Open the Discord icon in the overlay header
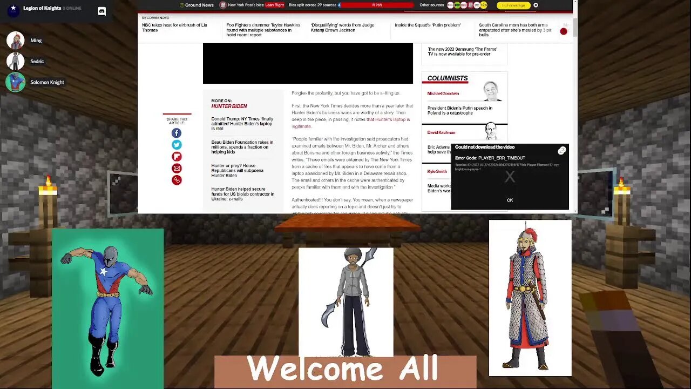The image size is (691, 389). (101, 11)
